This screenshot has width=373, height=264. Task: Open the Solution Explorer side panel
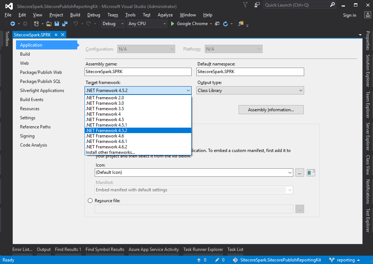point(368,71)
